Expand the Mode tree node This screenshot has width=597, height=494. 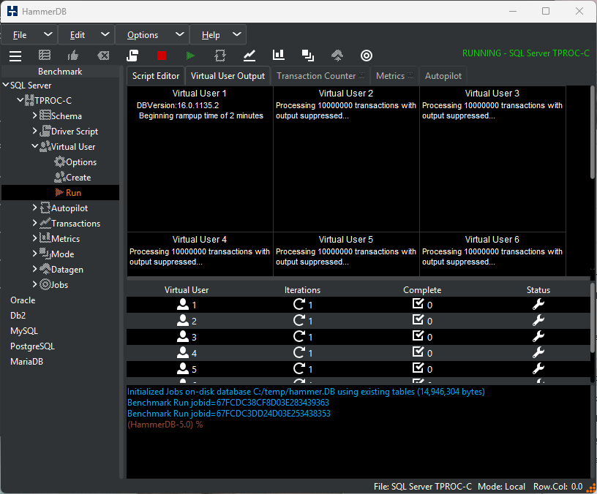coord(34,254)
